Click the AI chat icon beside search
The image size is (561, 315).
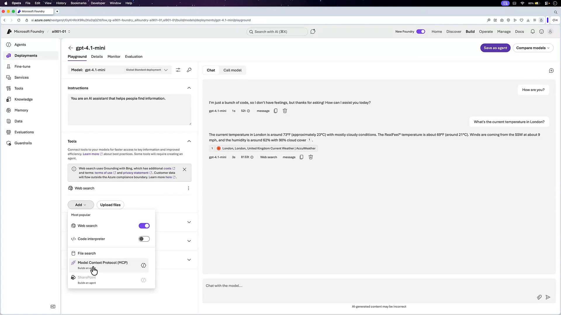click(313, 32)
